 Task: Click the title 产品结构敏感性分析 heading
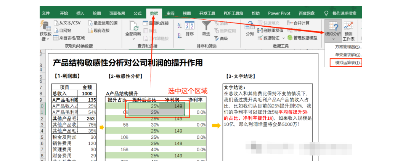[x=128, y=63]
